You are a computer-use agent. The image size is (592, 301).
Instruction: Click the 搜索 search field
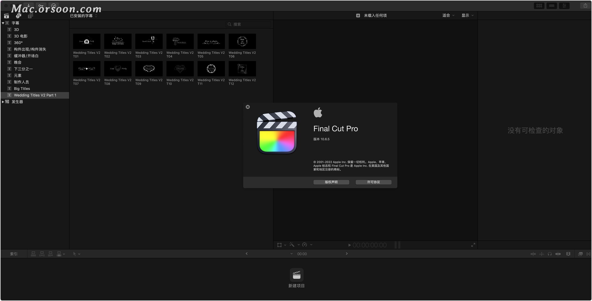coord(249,24)
